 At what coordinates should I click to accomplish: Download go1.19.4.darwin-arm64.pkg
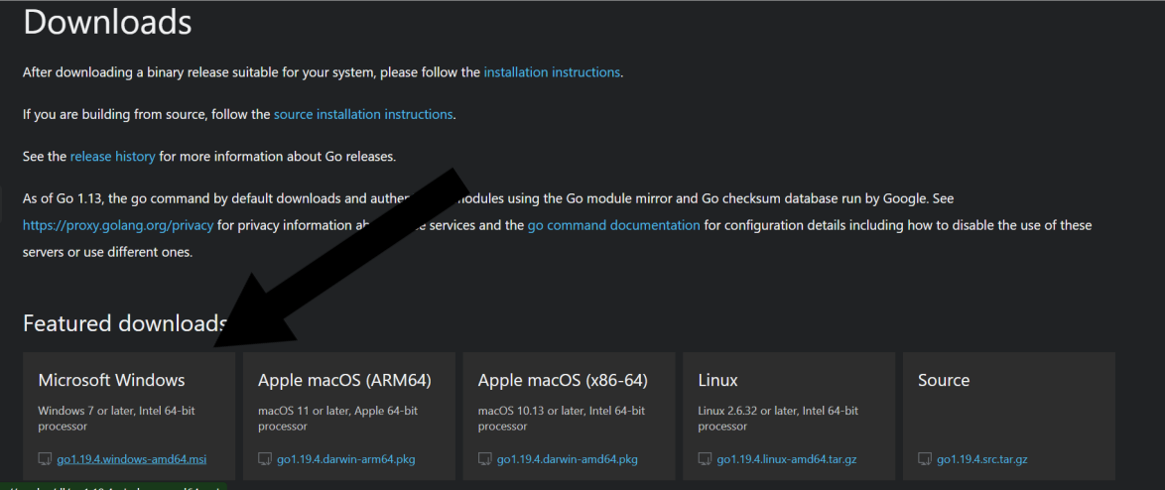coord(346,459)
